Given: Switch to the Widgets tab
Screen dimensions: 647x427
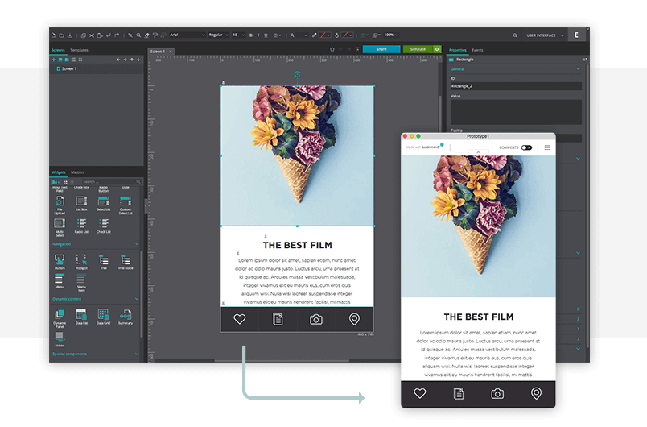Looking at the screenshot, I should pos(58,172).
